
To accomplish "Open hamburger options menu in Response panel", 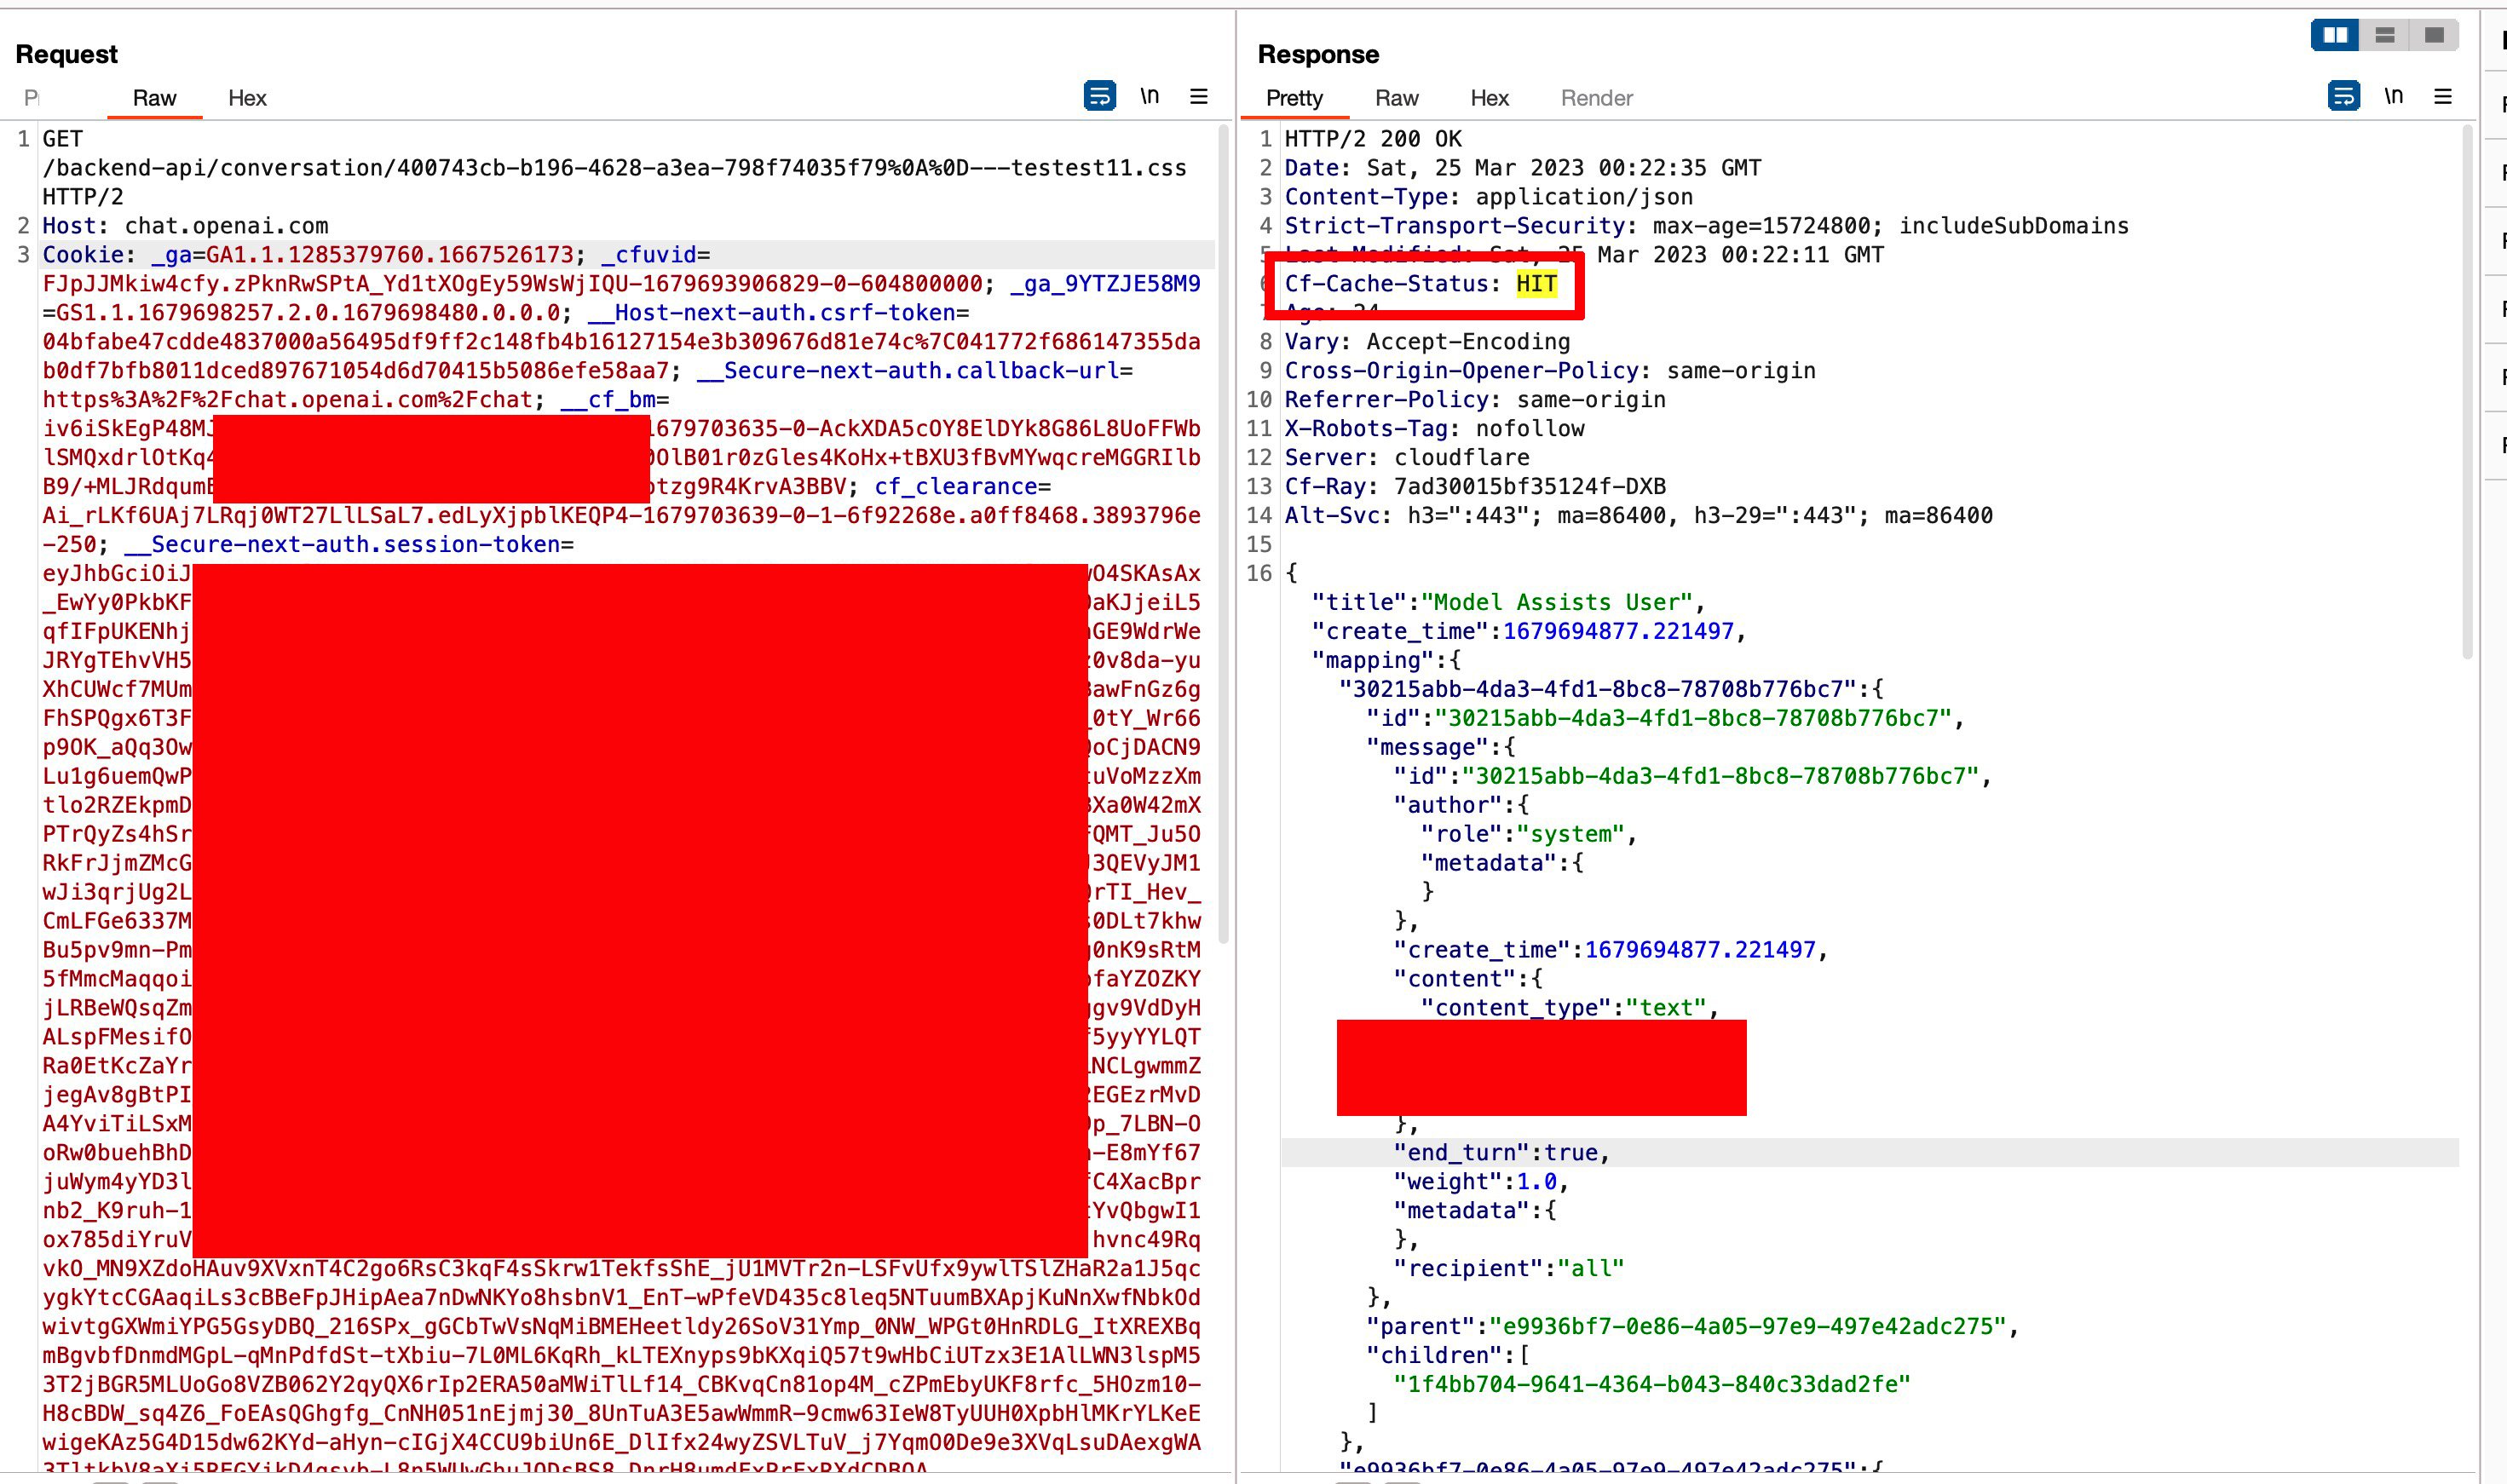I will click(x=2443, y=96).
